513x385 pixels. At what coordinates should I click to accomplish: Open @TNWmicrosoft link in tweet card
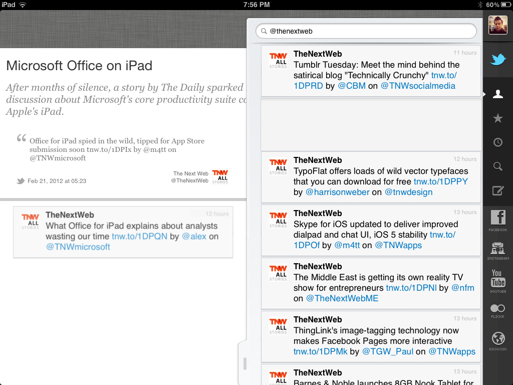tap(78, 247)
